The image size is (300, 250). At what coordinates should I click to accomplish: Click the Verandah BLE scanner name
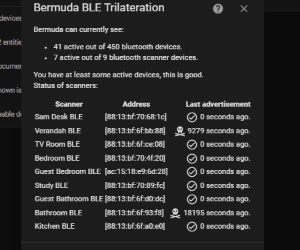click(x=58, y=131)
